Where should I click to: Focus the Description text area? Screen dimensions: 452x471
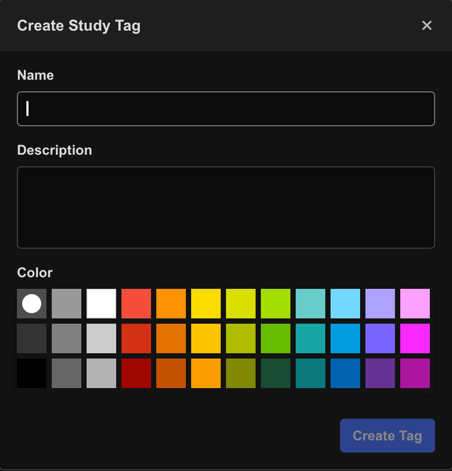click(226, 208)
